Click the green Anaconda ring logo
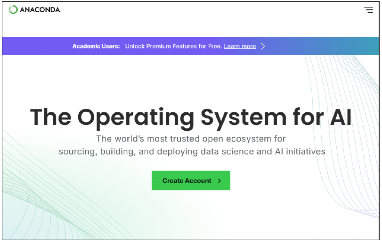This screenshot has height=242, width=382. [x=13, y=9]
